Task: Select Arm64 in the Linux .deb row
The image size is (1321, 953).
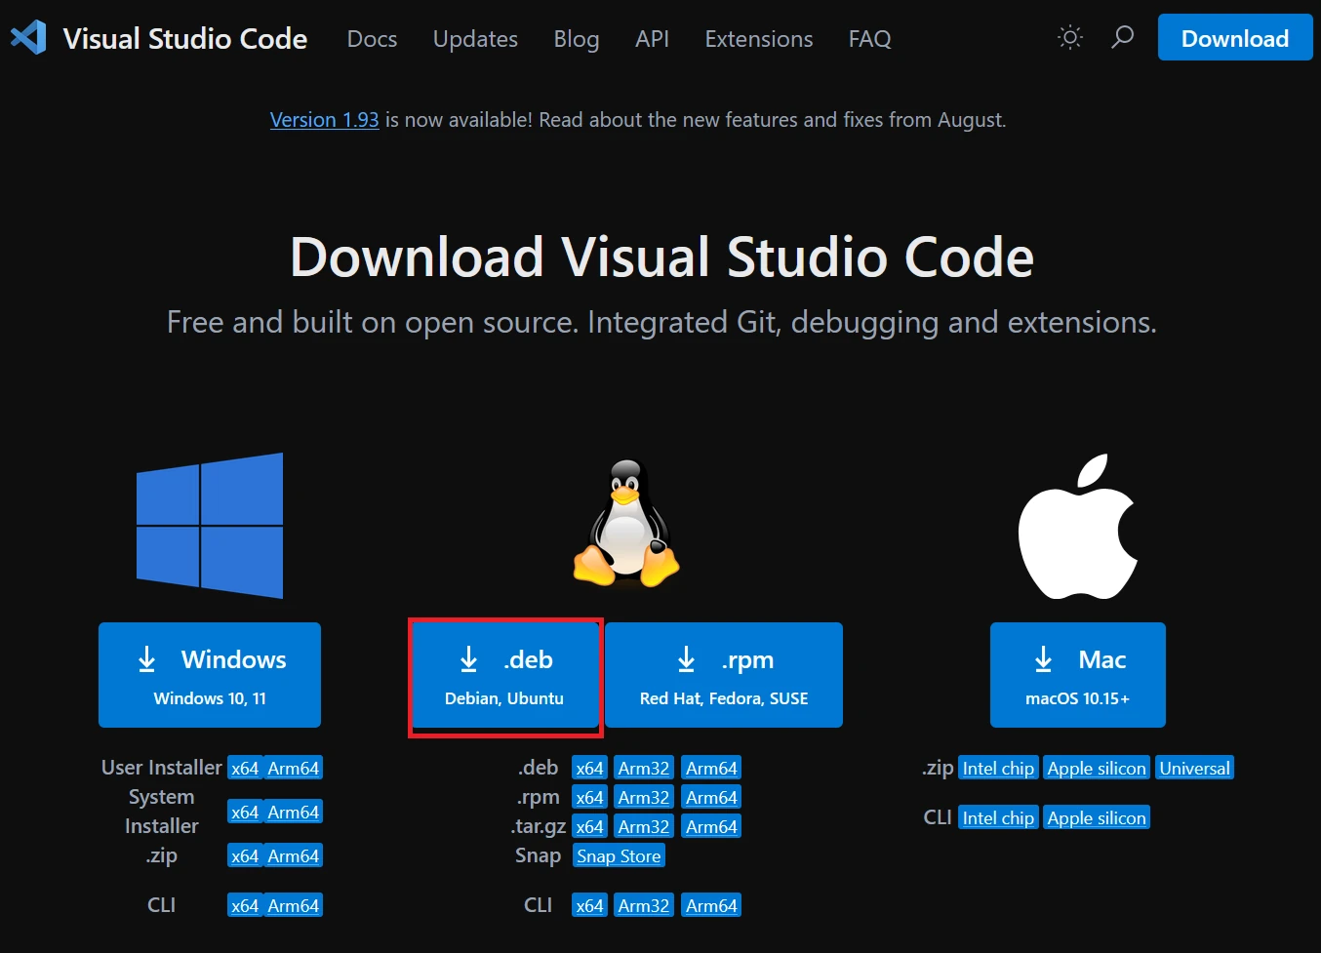Action: point(711,769)
